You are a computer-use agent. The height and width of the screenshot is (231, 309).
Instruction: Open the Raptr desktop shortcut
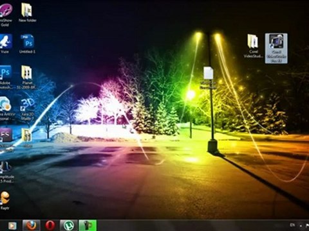tap(5, 201)
